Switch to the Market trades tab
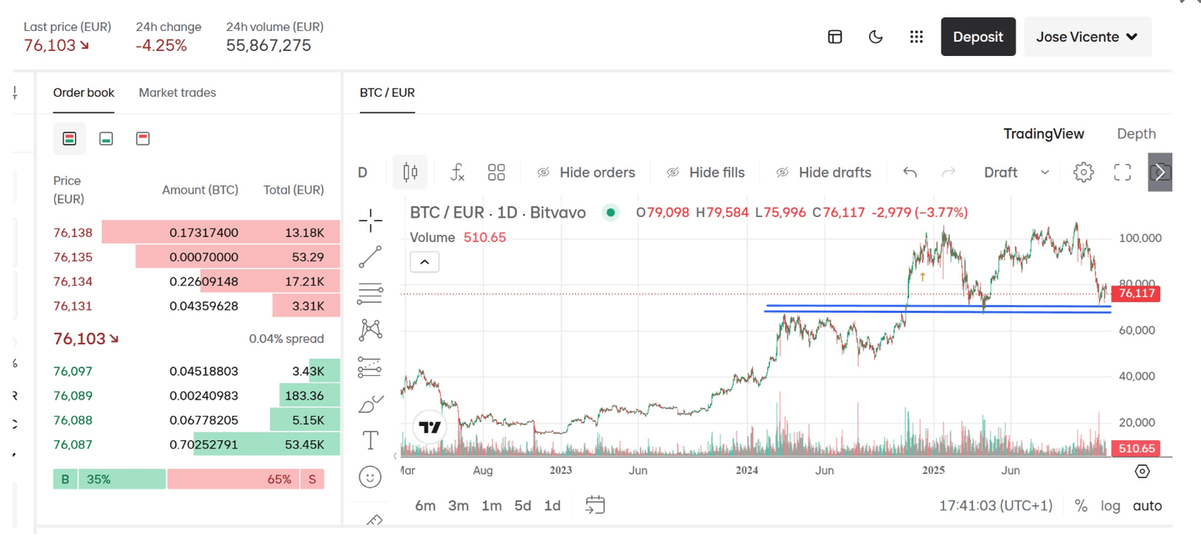Screen dimensions: 1201x537 177,93
